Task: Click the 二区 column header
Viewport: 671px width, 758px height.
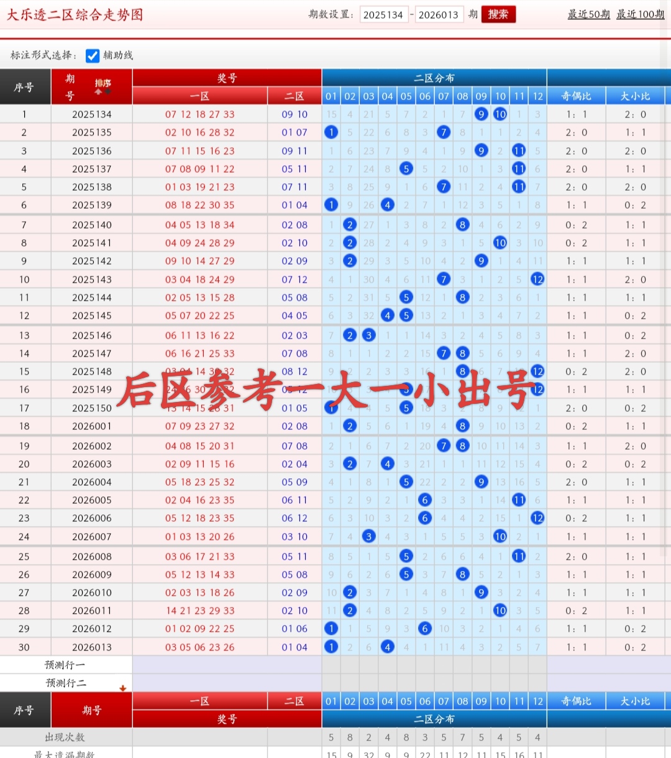Action: click(294, 96)
